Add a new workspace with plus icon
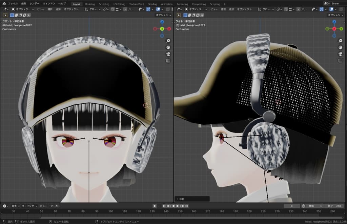Image resolution: width=347 pixels, height=224 pixels. coord(224,4)
